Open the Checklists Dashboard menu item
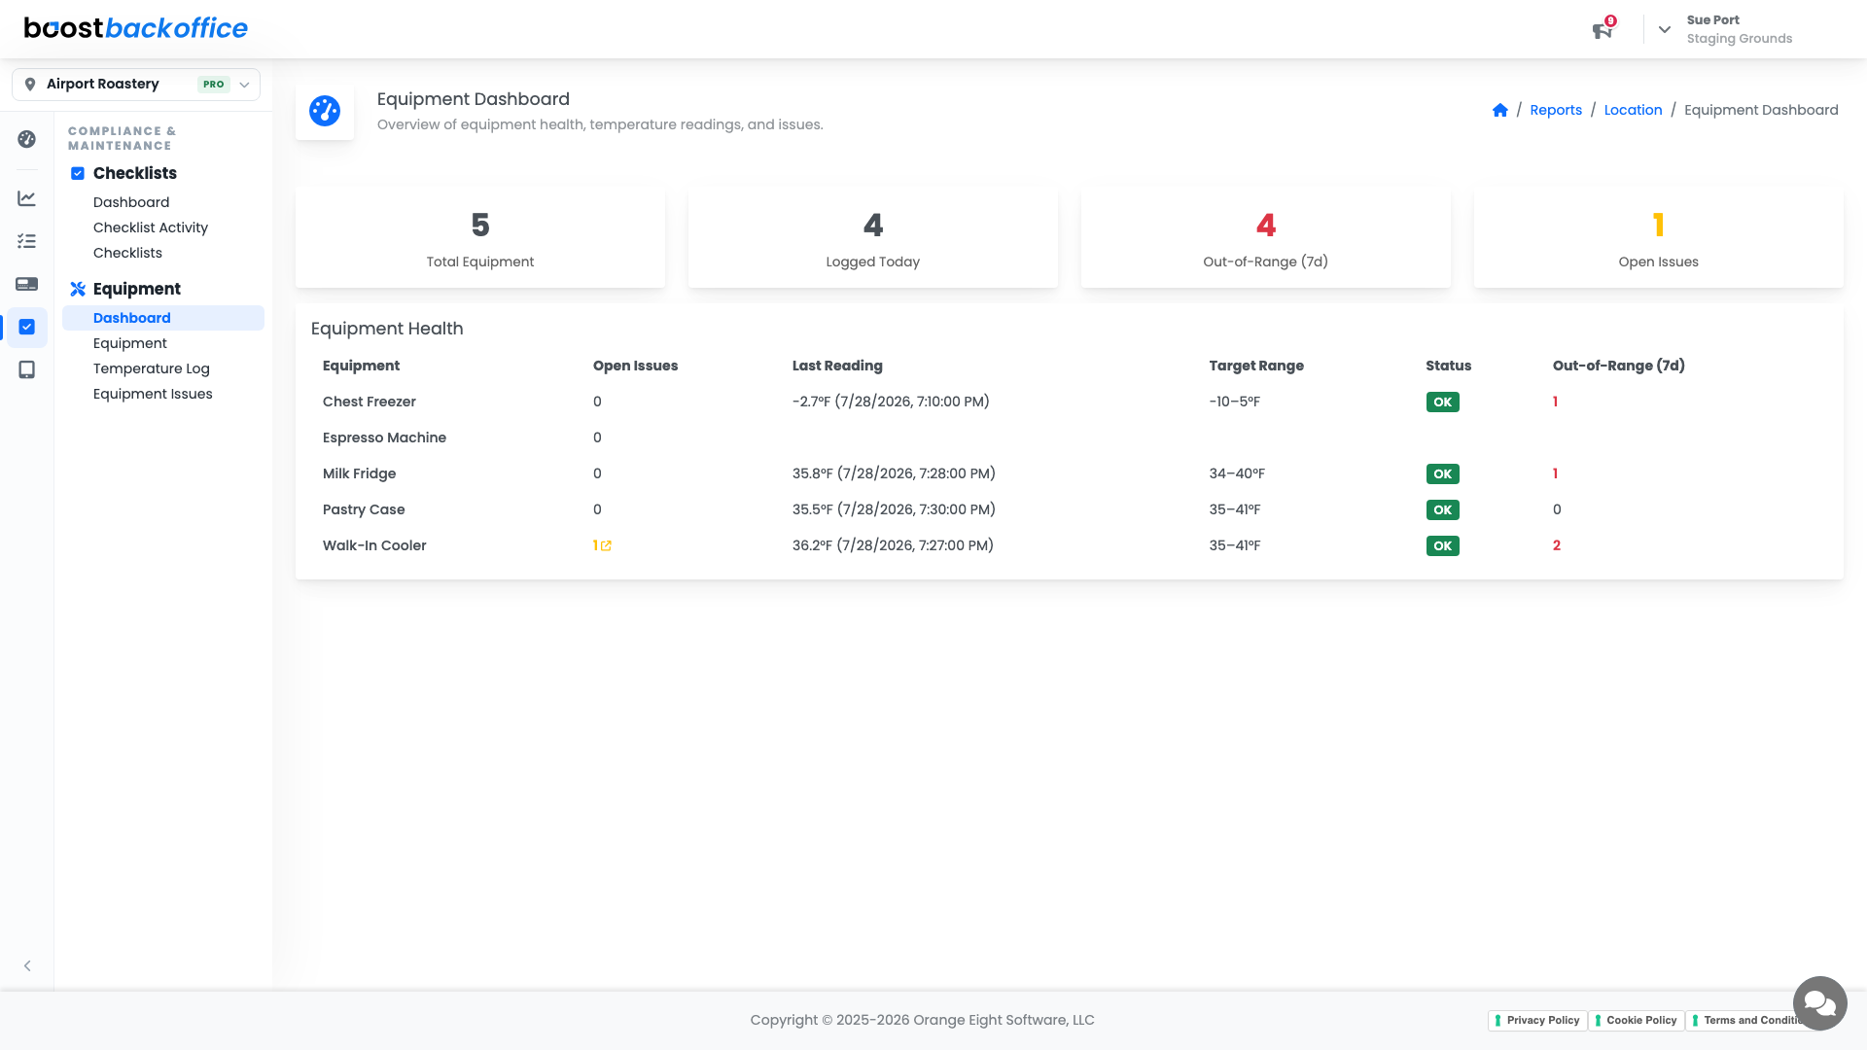The height and width of the screenshot is (1050, 1867). tap(131, 202)
